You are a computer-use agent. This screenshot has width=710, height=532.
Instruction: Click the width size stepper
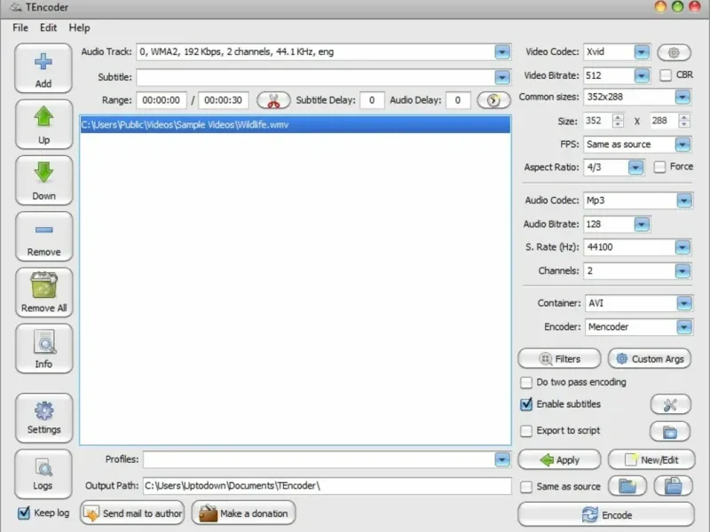click(618, 121)
